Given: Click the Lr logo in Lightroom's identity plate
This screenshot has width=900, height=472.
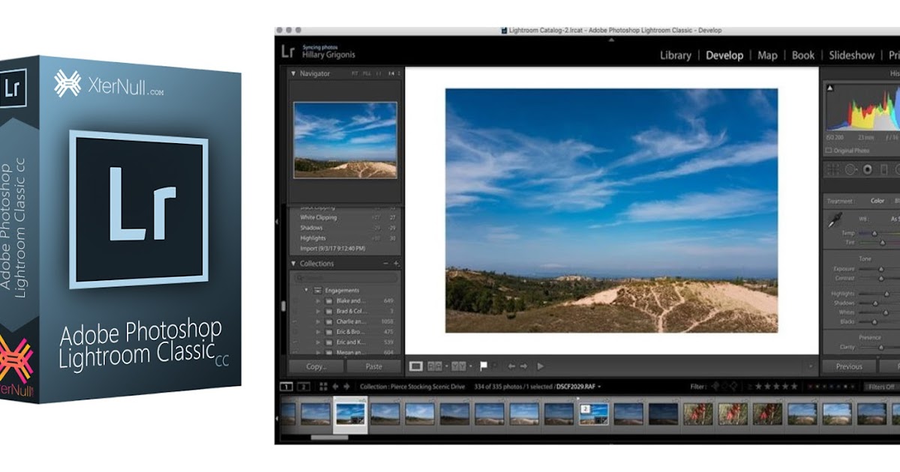Looking at the screenshot, I should pos(288,51).
